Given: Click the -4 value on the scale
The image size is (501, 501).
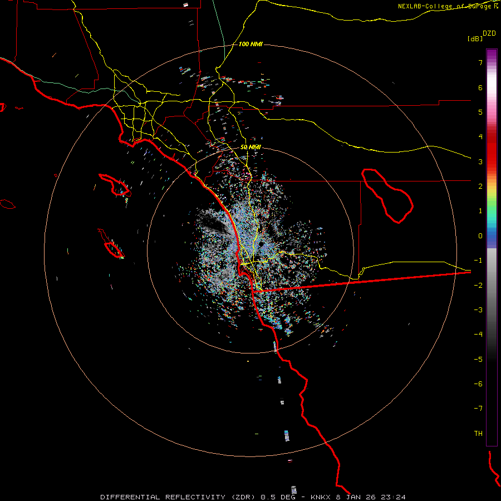Looking at the screenshot, I should tap(478, 335).
